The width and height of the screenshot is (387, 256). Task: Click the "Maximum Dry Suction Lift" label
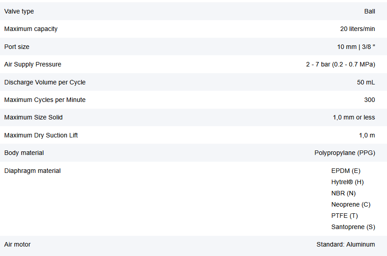pyautogui.click(x=41, y=135)
